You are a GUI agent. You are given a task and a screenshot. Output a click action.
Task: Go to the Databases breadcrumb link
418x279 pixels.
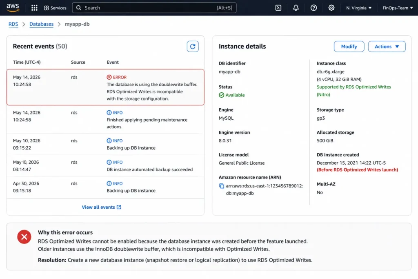click(41, 24)
